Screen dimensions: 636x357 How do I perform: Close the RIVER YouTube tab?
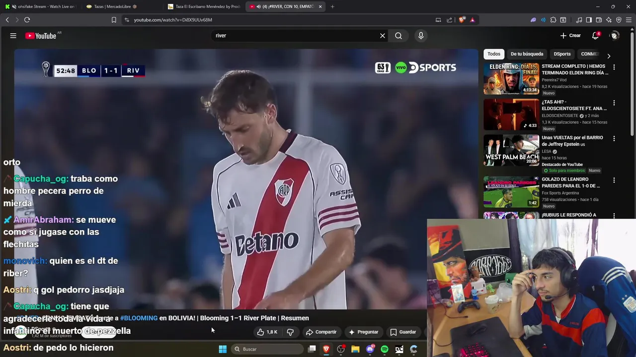point(320,6)
